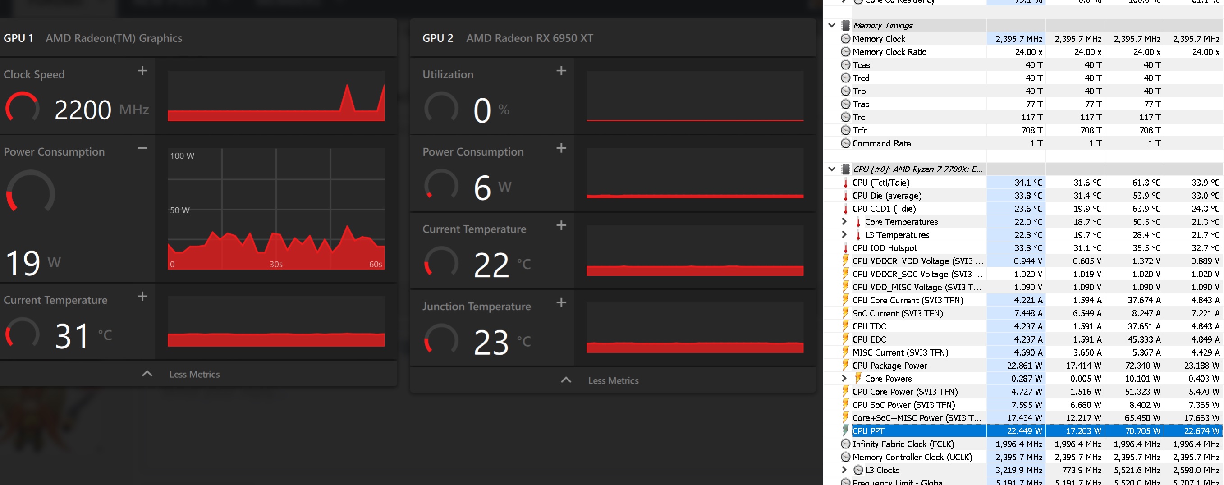Click the GPU 1 power consumption history graph
The image size is (1224, 485).
[276, 209]
